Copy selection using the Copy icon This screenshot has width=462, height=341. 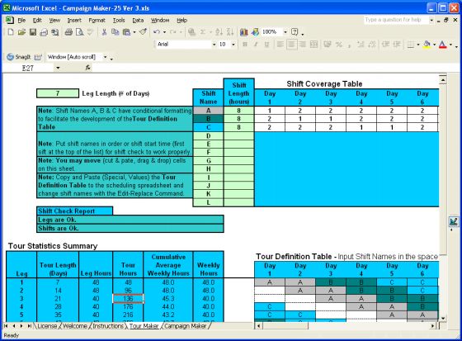(115, 32)
